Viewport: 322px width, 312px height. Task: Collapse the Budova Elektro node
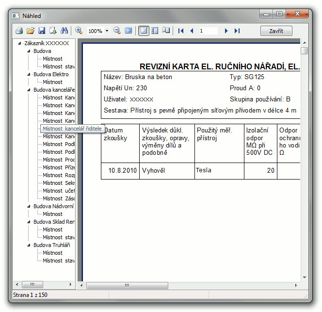[x=29, y=74]
